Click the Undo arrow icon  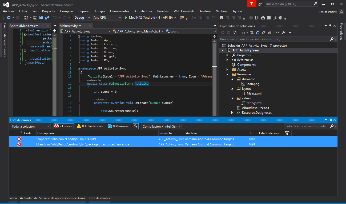pyautogui.click(x=55, y=18)
